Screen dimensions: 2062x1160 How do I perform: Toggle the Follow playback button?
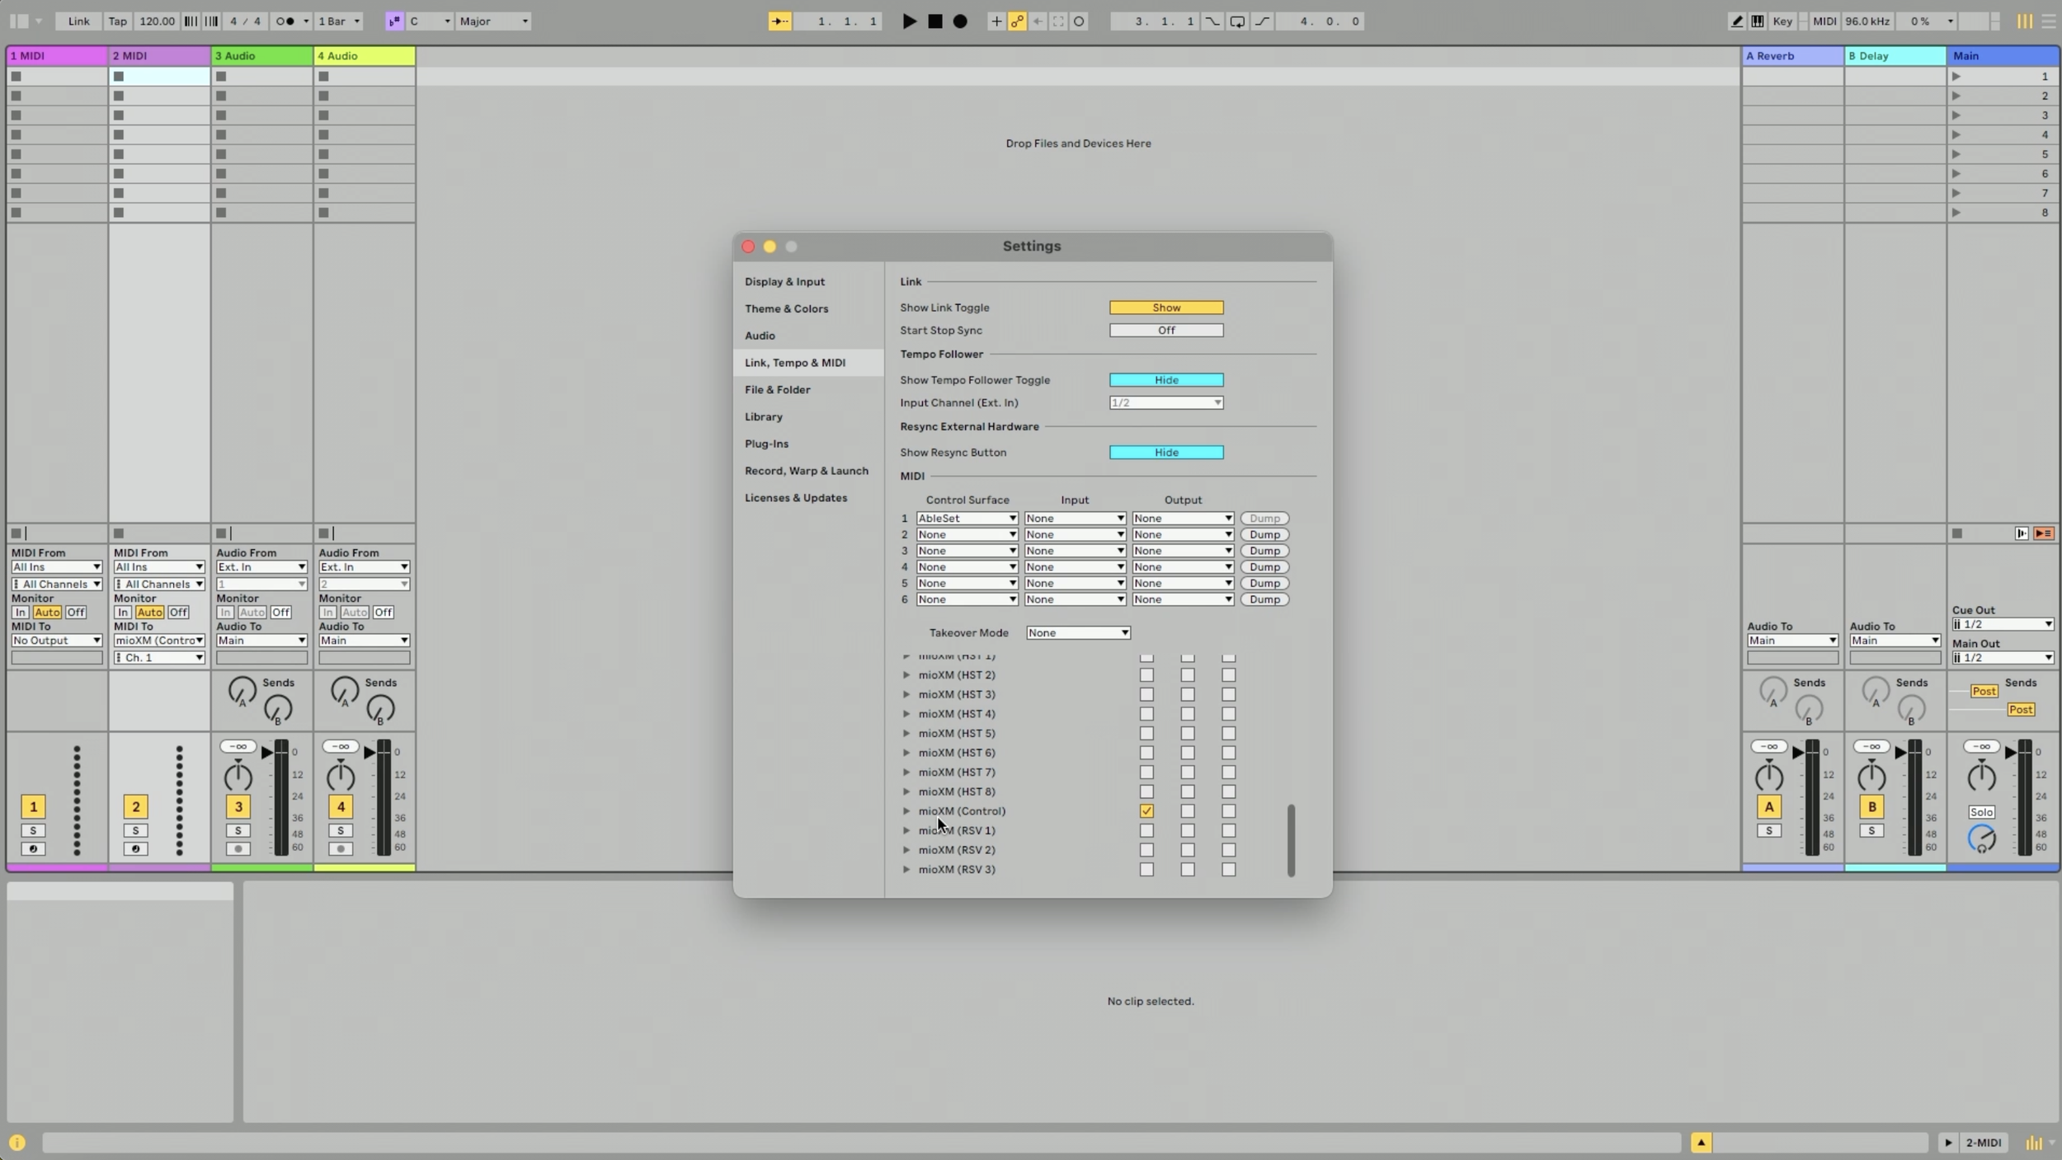point(779,21)
